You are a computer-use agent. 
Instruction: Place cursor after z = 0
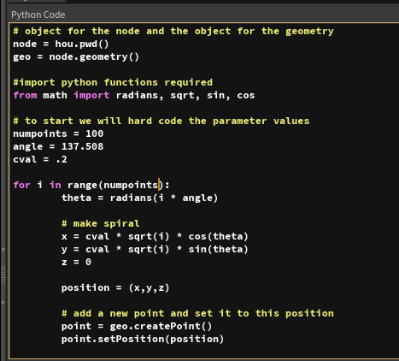(91, 262)
